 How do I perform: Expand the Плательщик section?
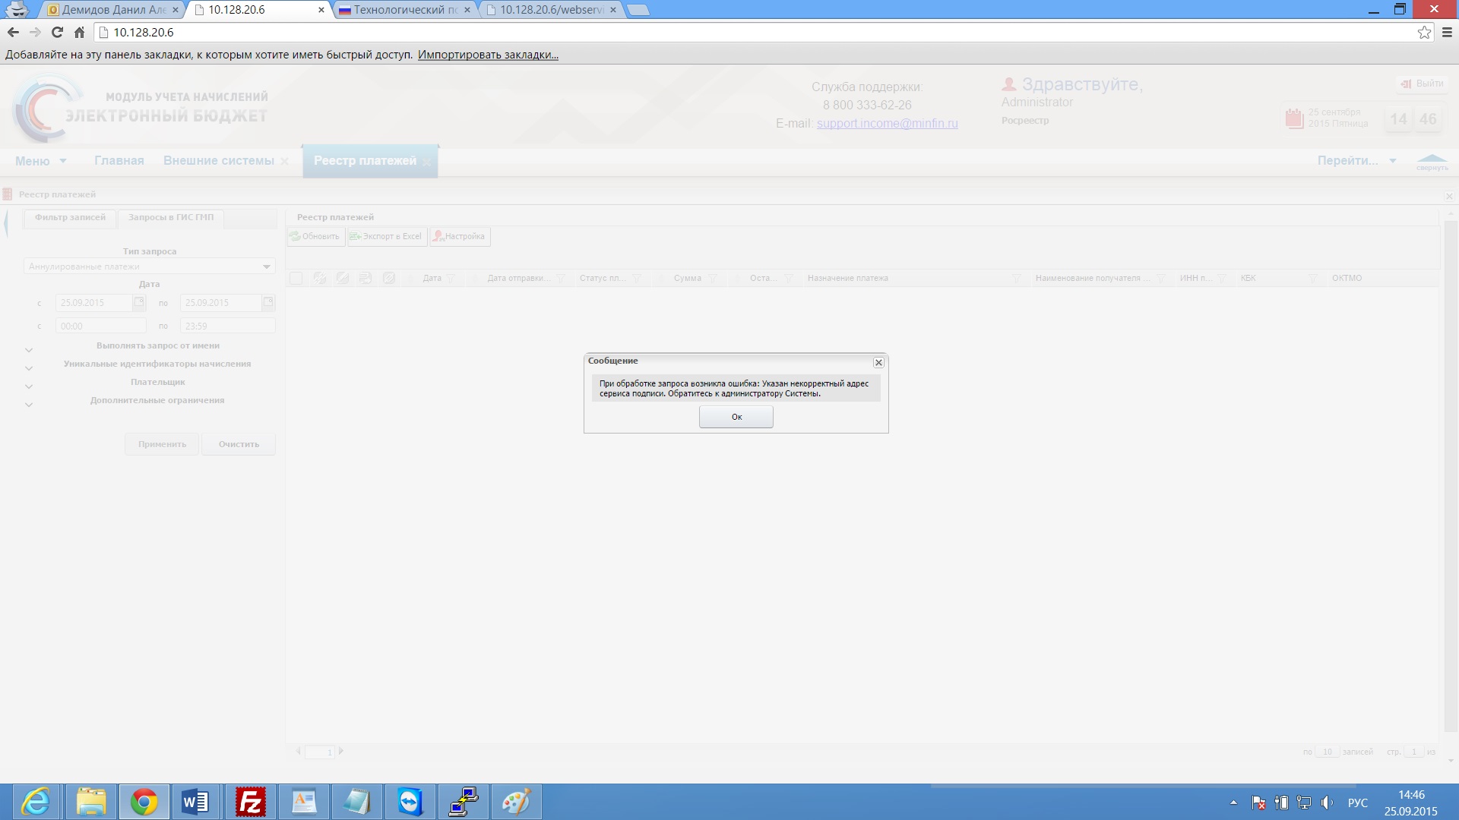[x=29, y=386]
